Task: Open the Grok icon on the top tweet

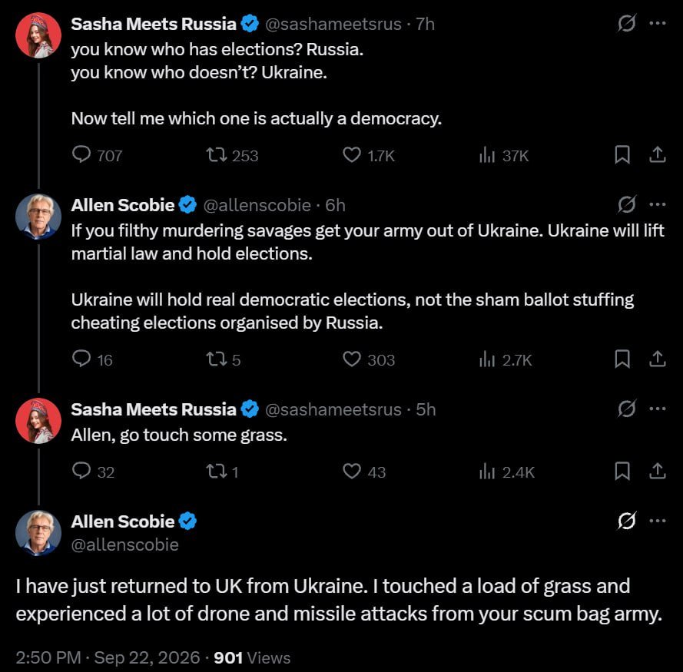Action: pos(626,23)
